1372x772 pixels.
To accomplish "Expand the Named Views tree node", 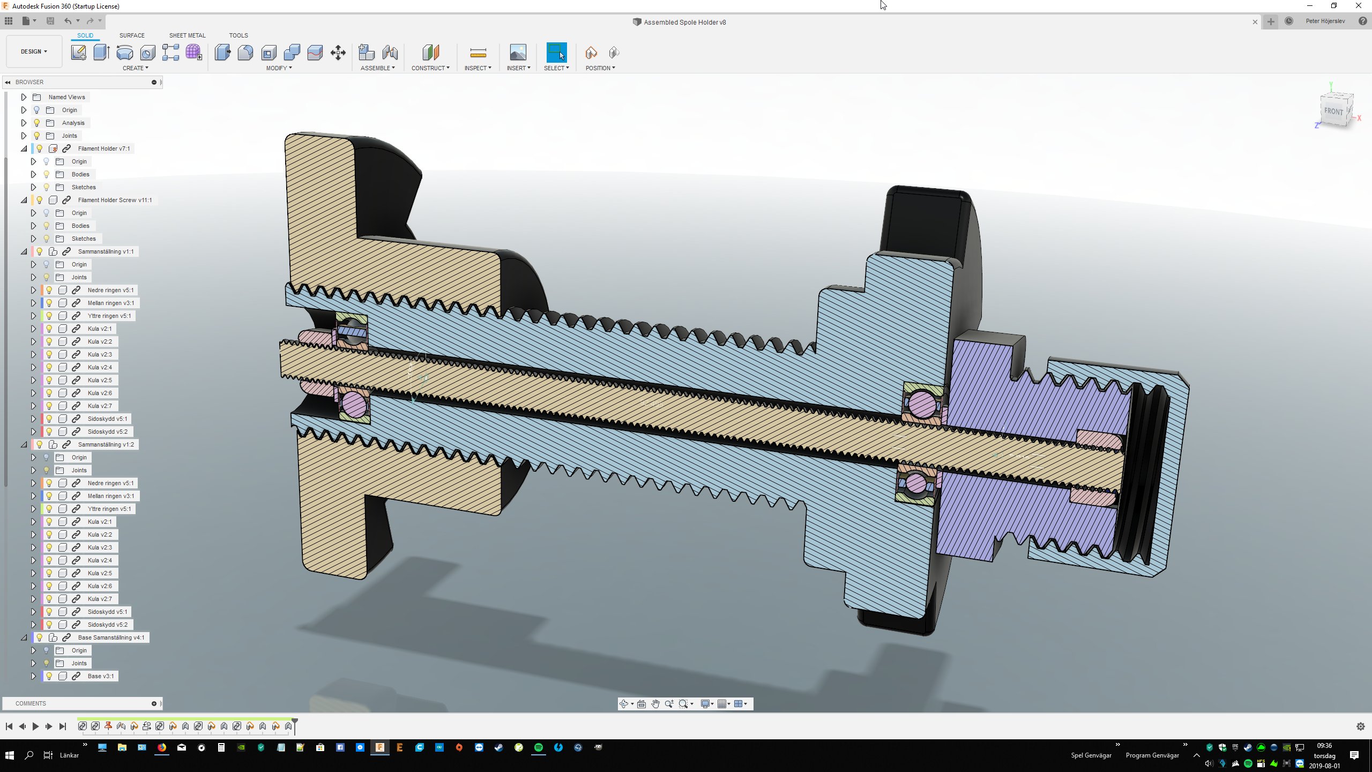I will pyautogui.click(x=24, y=97).
